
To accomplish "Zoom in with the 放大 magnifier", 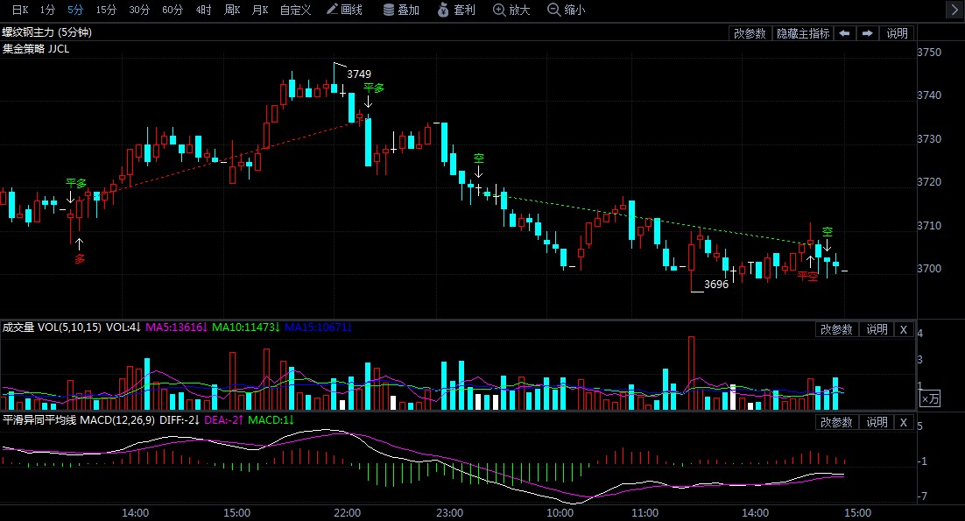I will coord(511,11).
